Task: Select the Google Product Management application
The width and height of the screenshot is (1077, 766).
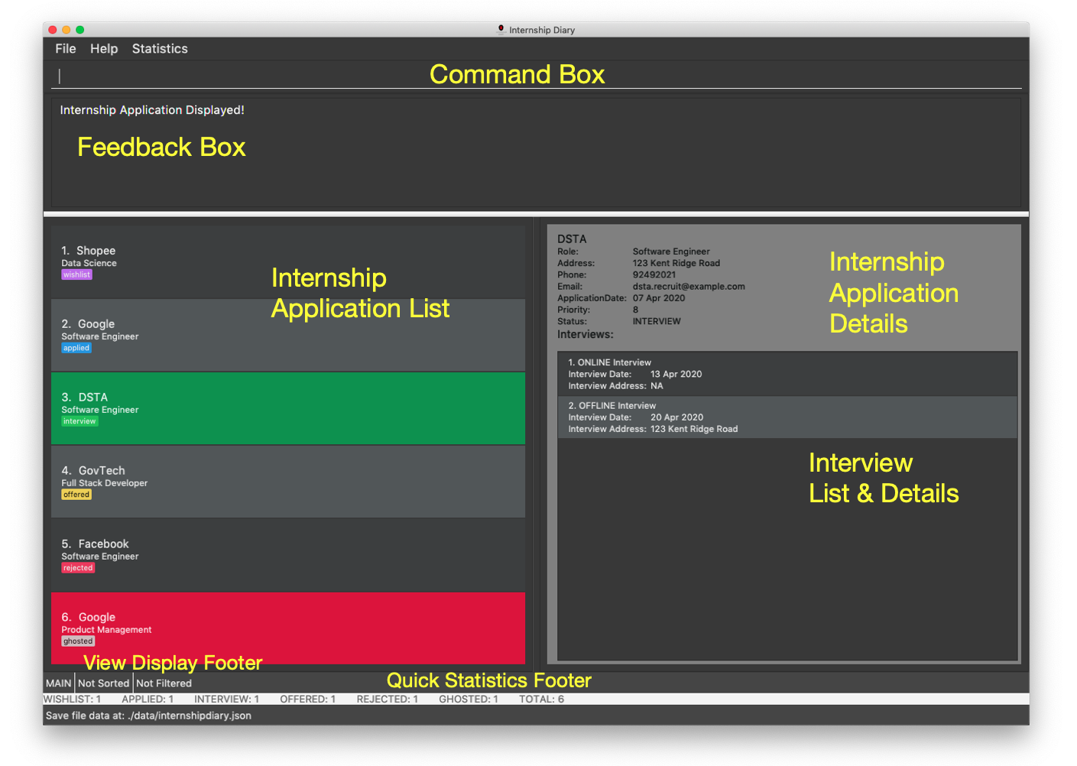Action: click(x=288, y=628)
